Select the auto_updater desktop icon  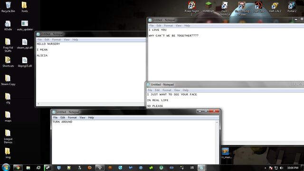[25, 25]
